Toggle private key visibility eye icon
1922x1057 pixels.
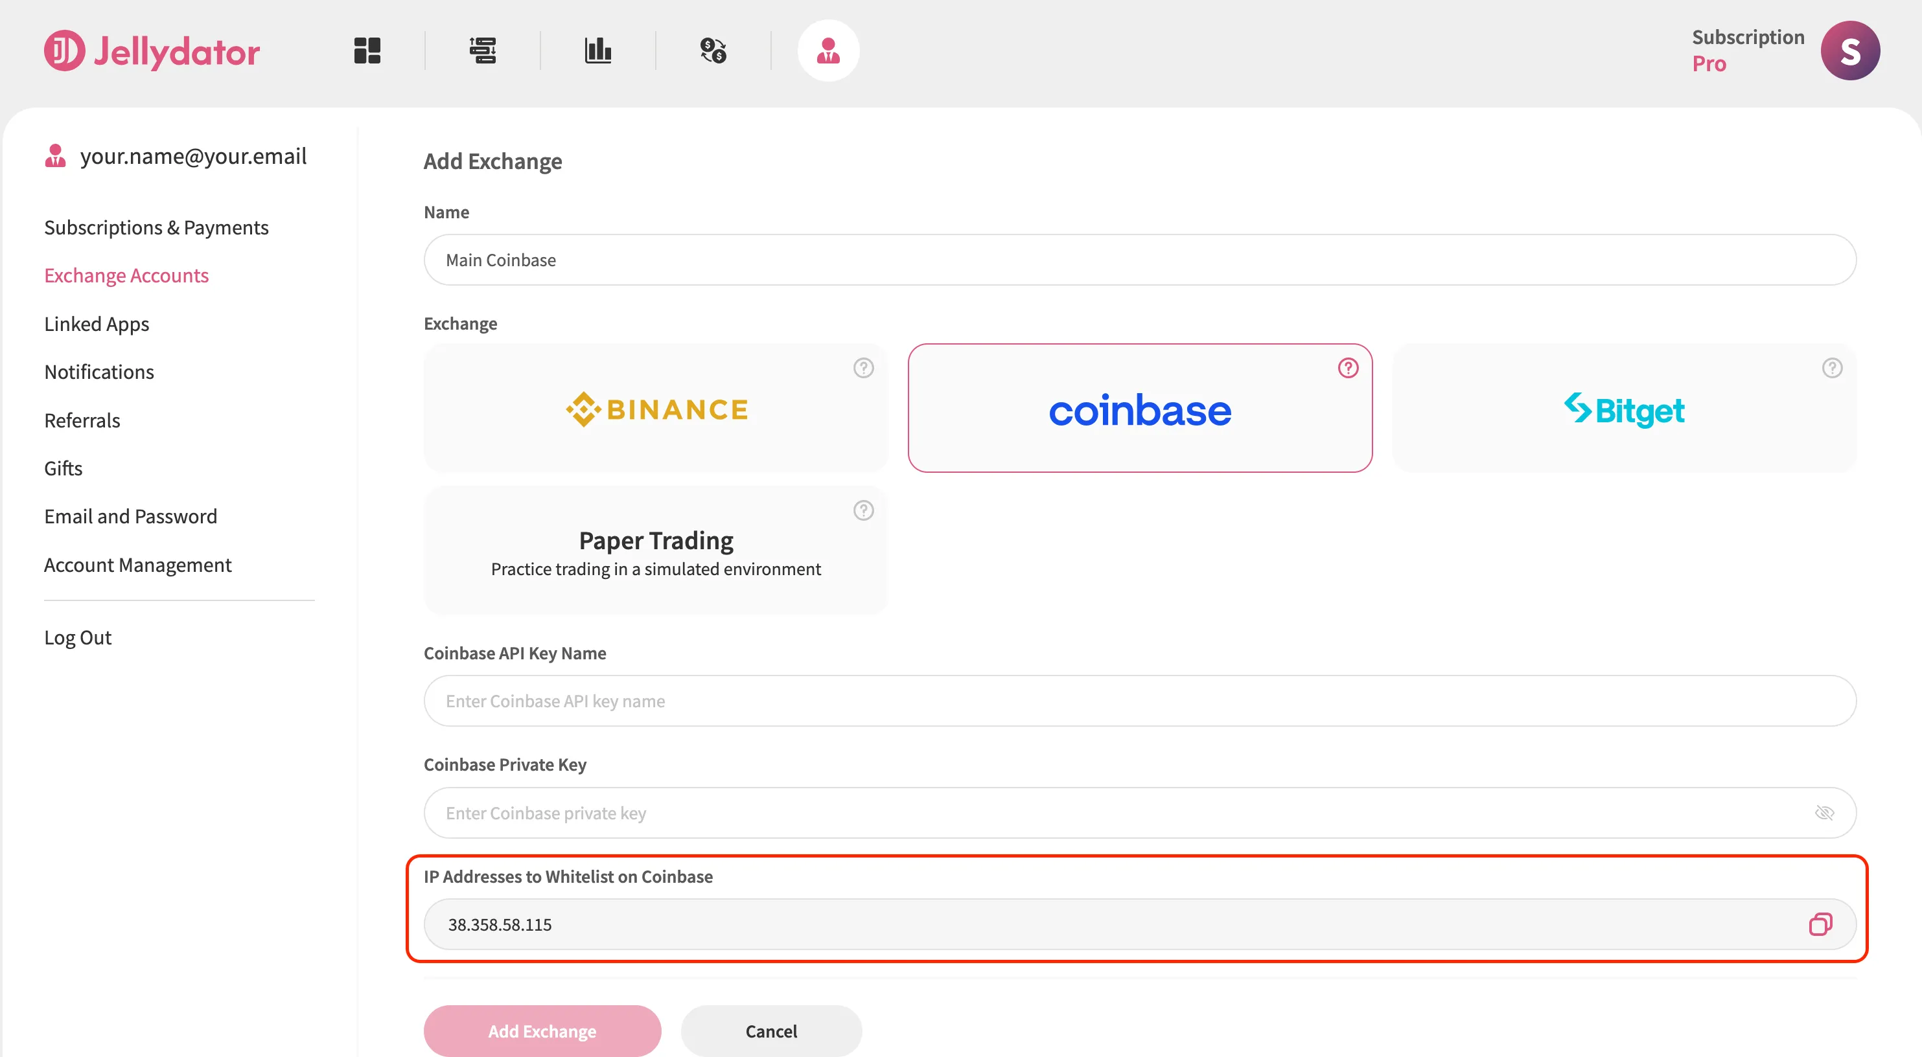pos(1824,813)
